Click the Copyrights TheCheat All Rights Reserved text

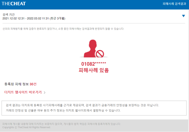[26, 127]
